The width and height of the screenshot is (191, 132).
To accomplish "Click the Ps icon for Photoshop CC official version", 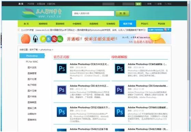I will [x=62, y=69].
